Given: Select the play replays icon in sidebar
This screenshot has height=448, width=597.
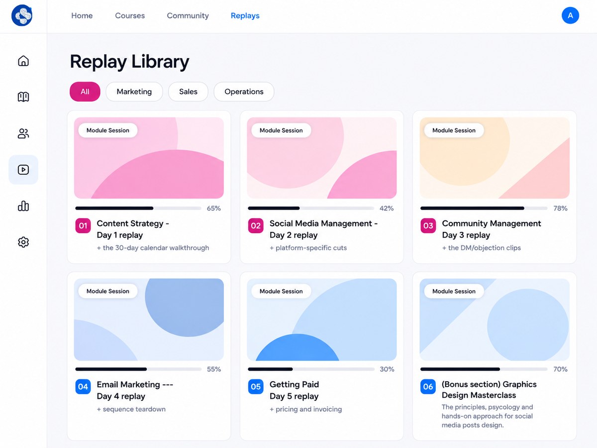Looking at the screenshot, I should tap(23, 170).
